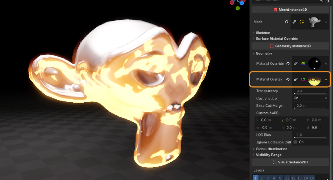Click the Custom AABB x field
The width and height of the screenshot is (333, 180).
pyautogui.click(x=267, y=120)
